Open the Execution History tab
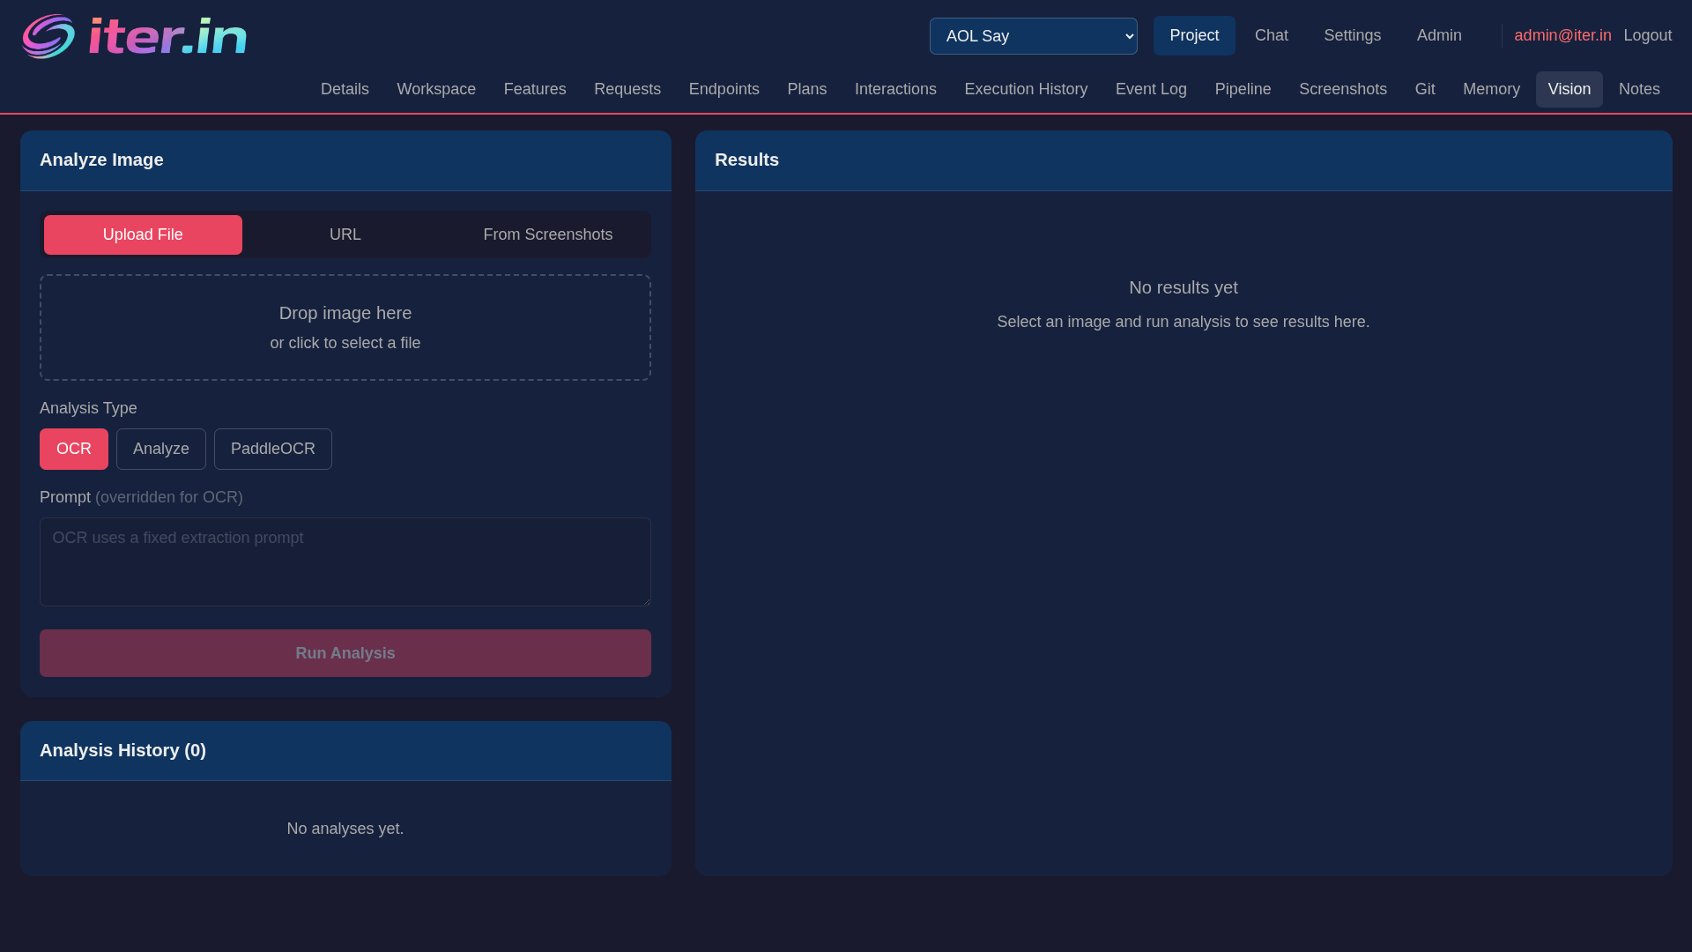The image size is (1692, 952). [1026, 89]
